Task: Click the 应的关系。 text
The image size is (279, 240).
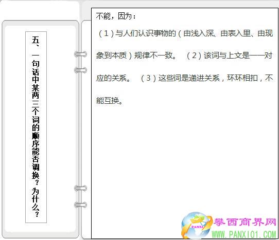Action: [114, 78]
